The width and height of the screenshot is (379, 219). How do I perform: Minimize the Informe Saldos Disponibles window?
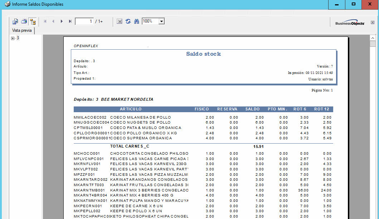(336, 4)
